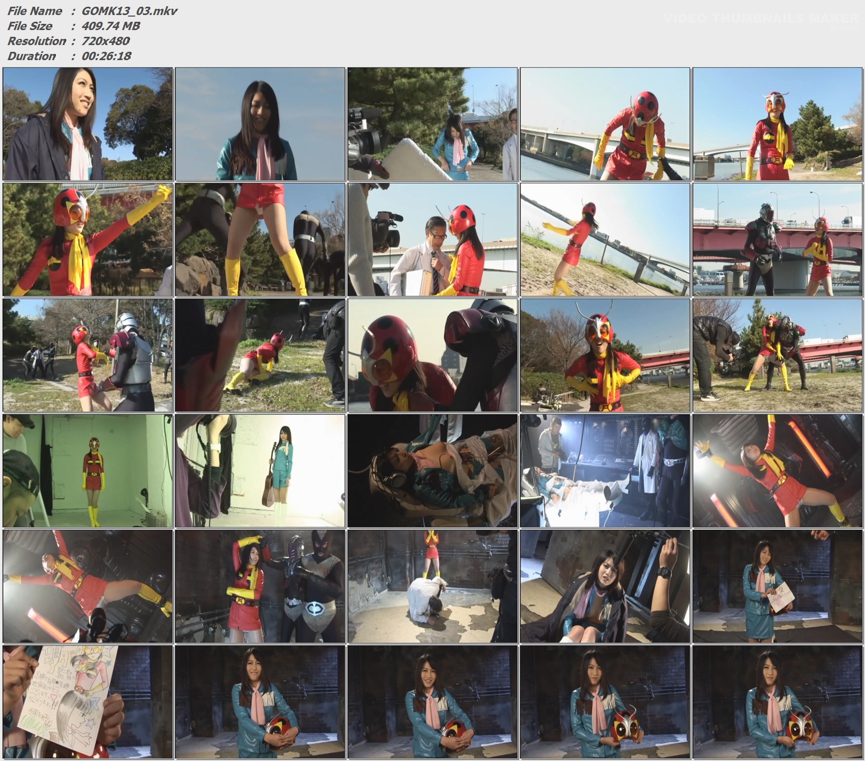Click the "Resolution" label

37,41
